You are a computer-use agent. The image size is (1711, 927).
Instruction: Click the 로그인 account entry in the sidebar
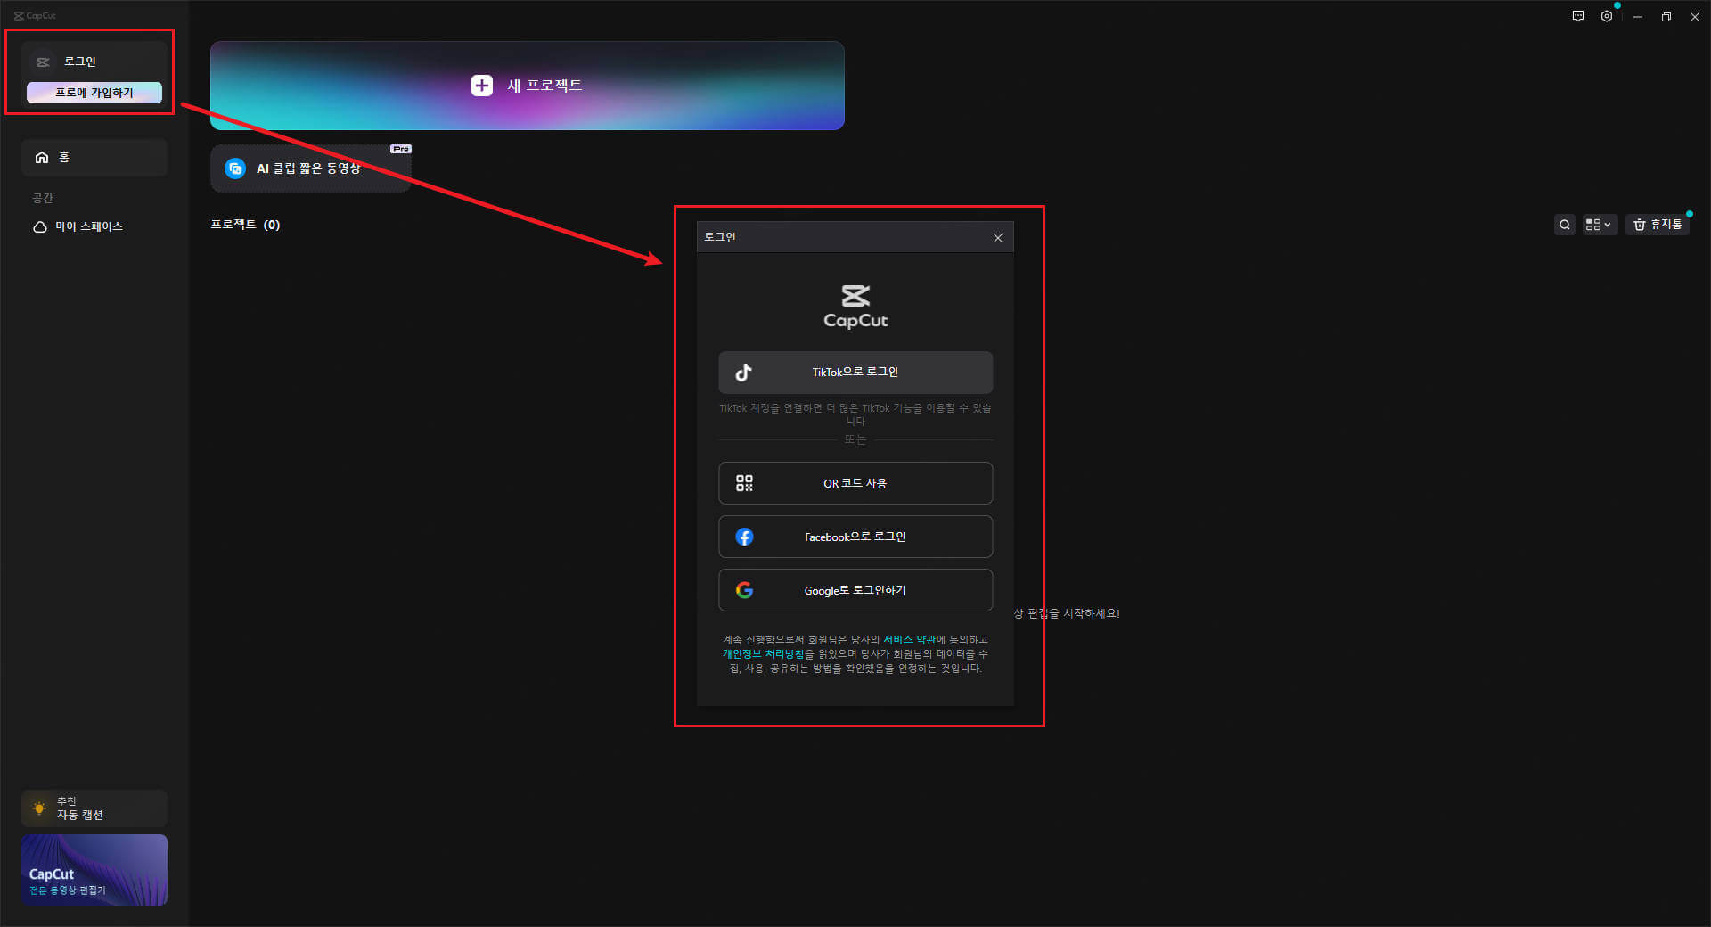(79, 62)
